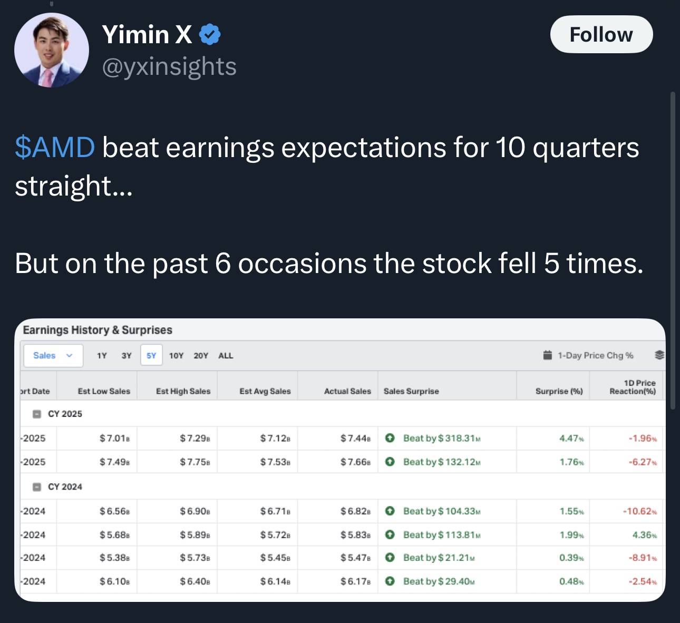Collapse the CY 2025 group
The width and height of the screenshot is (680, 623).
(x=37, y=414)
